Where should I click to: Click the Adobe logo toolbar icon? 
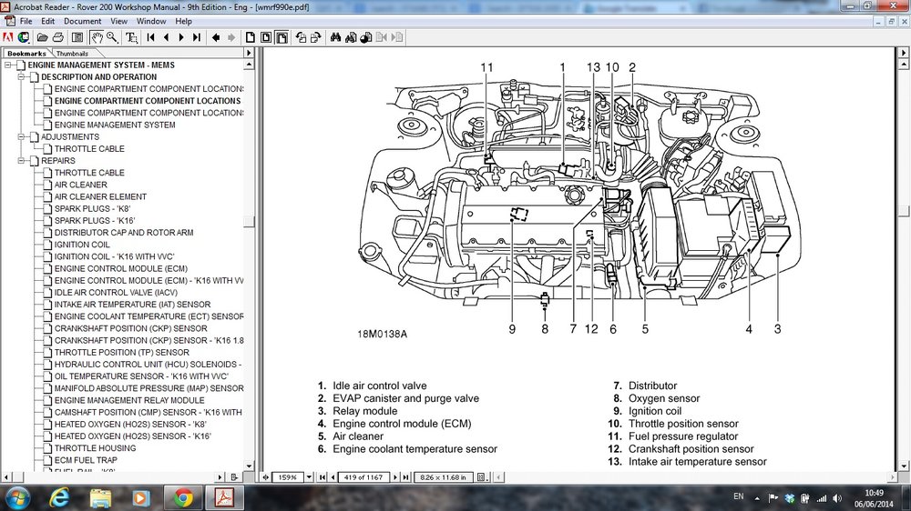(7, 37)
